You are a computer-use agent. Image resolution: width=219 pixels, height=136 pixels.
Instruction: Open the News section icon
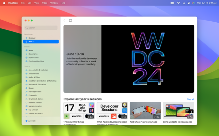(27, 50)
